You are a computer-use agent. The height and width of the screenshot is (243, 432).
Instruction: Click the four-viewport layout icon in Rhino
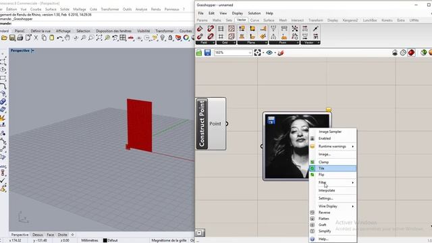(x=123, y=38)
